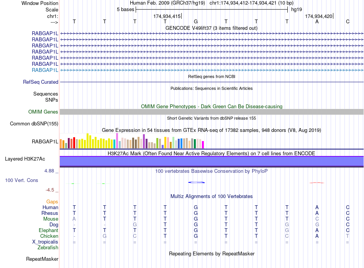Select the Rhesus alignment row label
The height and width of the screenshot is (268, 364).
50,213
